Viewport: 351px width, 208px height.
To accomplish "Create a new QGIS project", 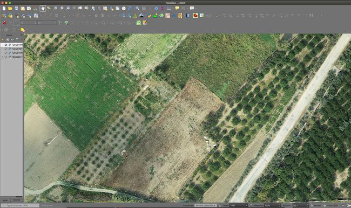I will coord(4,9).
